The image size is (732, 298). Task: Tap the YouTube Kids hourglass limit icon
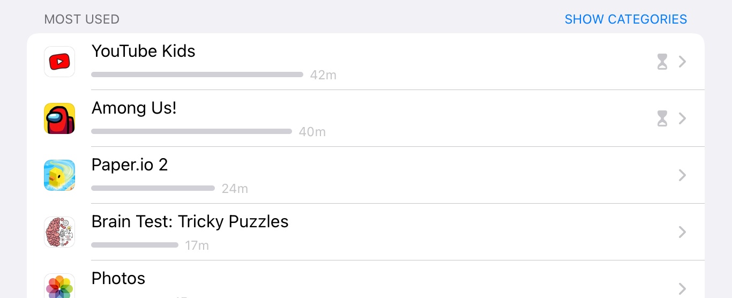coord(662,62)
